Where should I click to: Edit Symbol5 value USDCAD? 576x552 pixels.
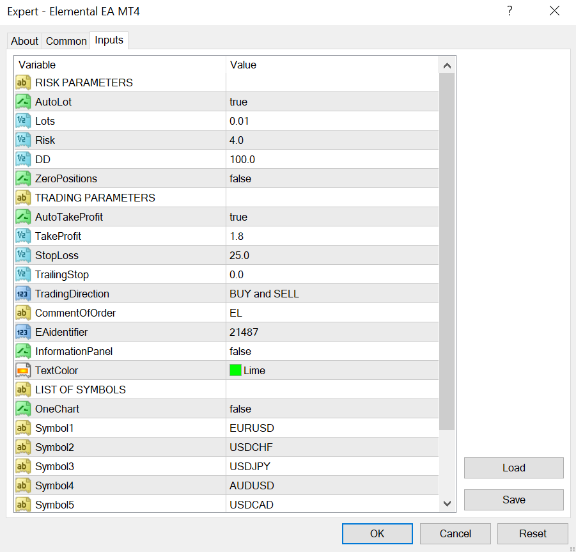(332, 505)
